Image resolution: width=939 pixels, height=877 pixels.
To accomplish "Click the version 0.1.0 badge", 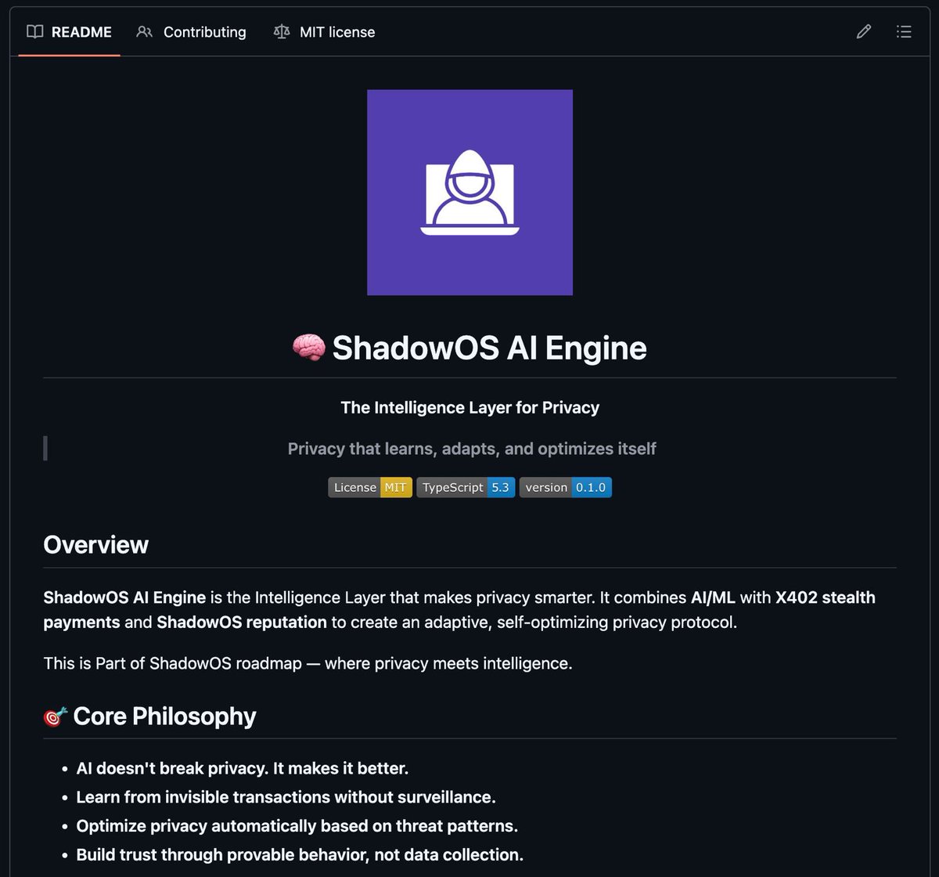I will [565, 487].
